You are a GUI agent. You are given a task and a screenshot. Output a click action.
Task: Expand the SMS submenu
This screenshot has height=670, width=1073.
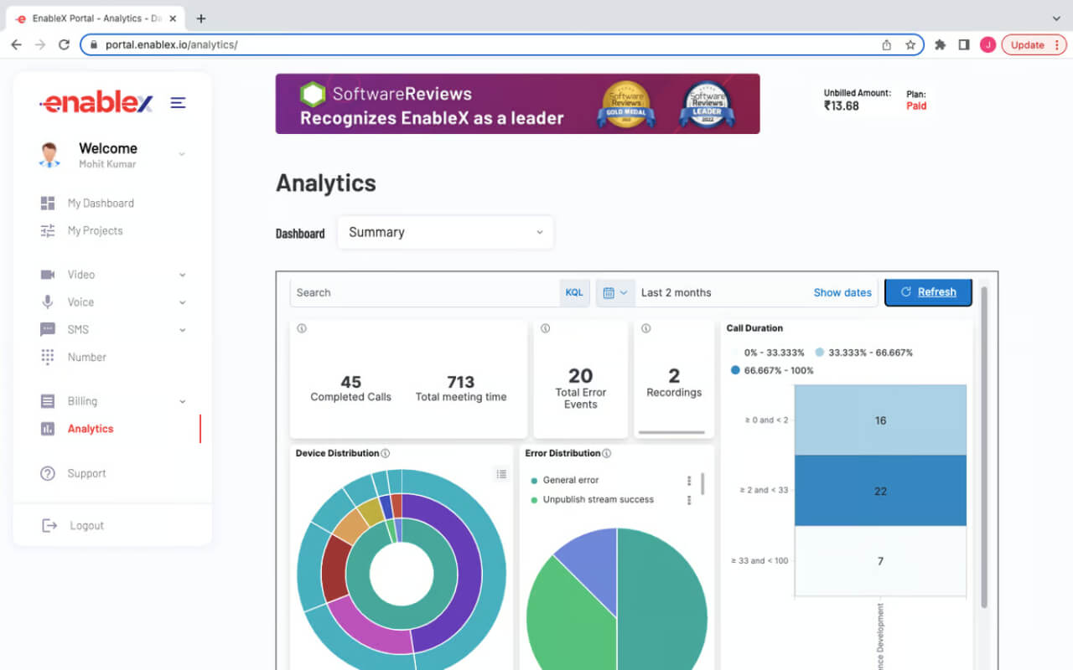coord(182,330)
